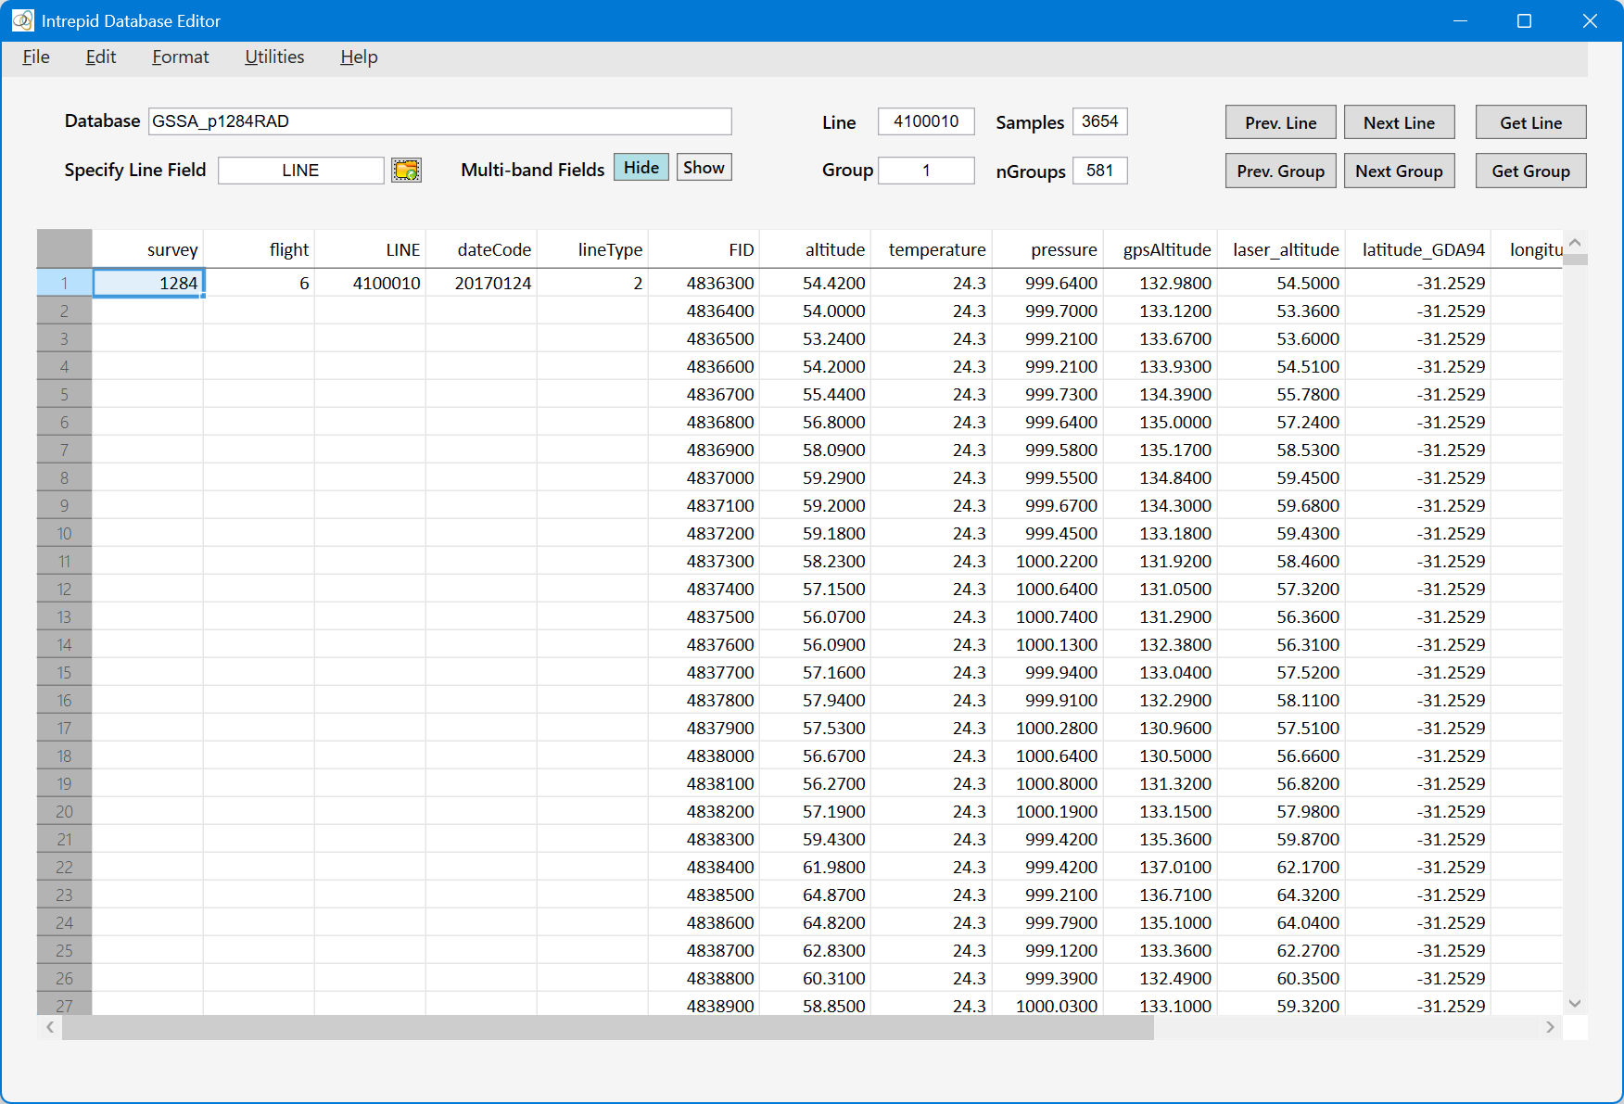1624x1104 pixels.
Task: Select the survey column header
Action: 148,249
